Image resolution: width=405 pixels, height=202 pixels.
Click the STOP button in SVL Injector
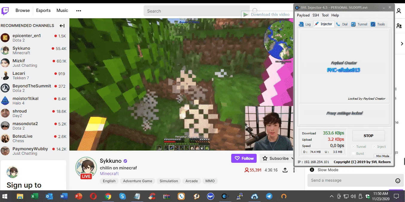point(369,136)
